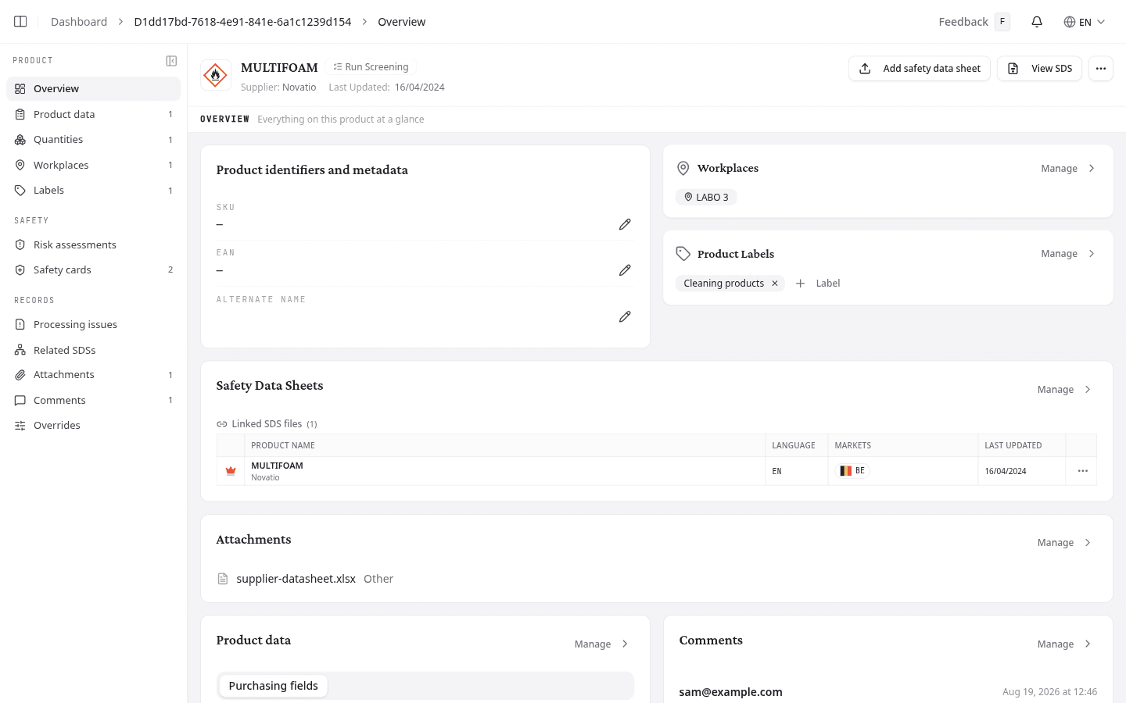Click Add safety data sheet button
The image size is (1126, 703).
(920, 69)
